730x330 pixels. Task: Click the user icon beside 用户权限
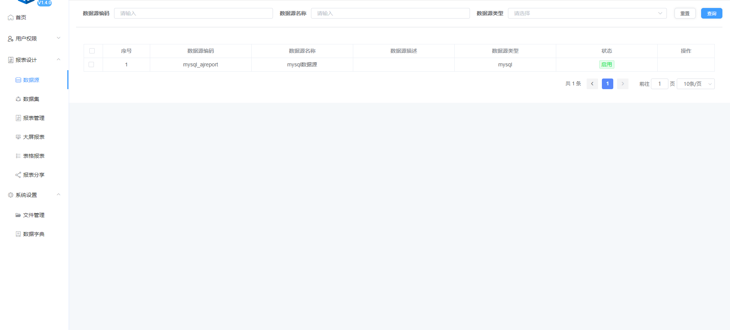[x=11, y=39]
